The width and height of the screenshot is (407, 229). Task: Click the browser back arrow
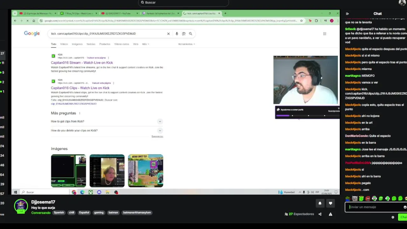[x=15, y=21]
